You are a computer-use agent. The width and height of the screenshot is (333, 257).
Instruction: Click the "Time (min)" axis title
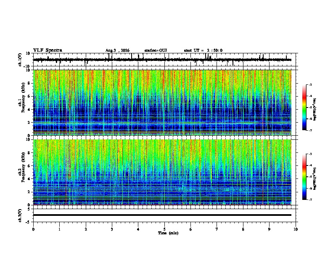tap(168, 233)
